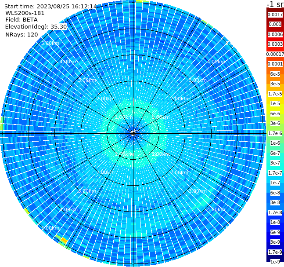
Task: Click the 6e-8 color scale label
Action: 275,193
